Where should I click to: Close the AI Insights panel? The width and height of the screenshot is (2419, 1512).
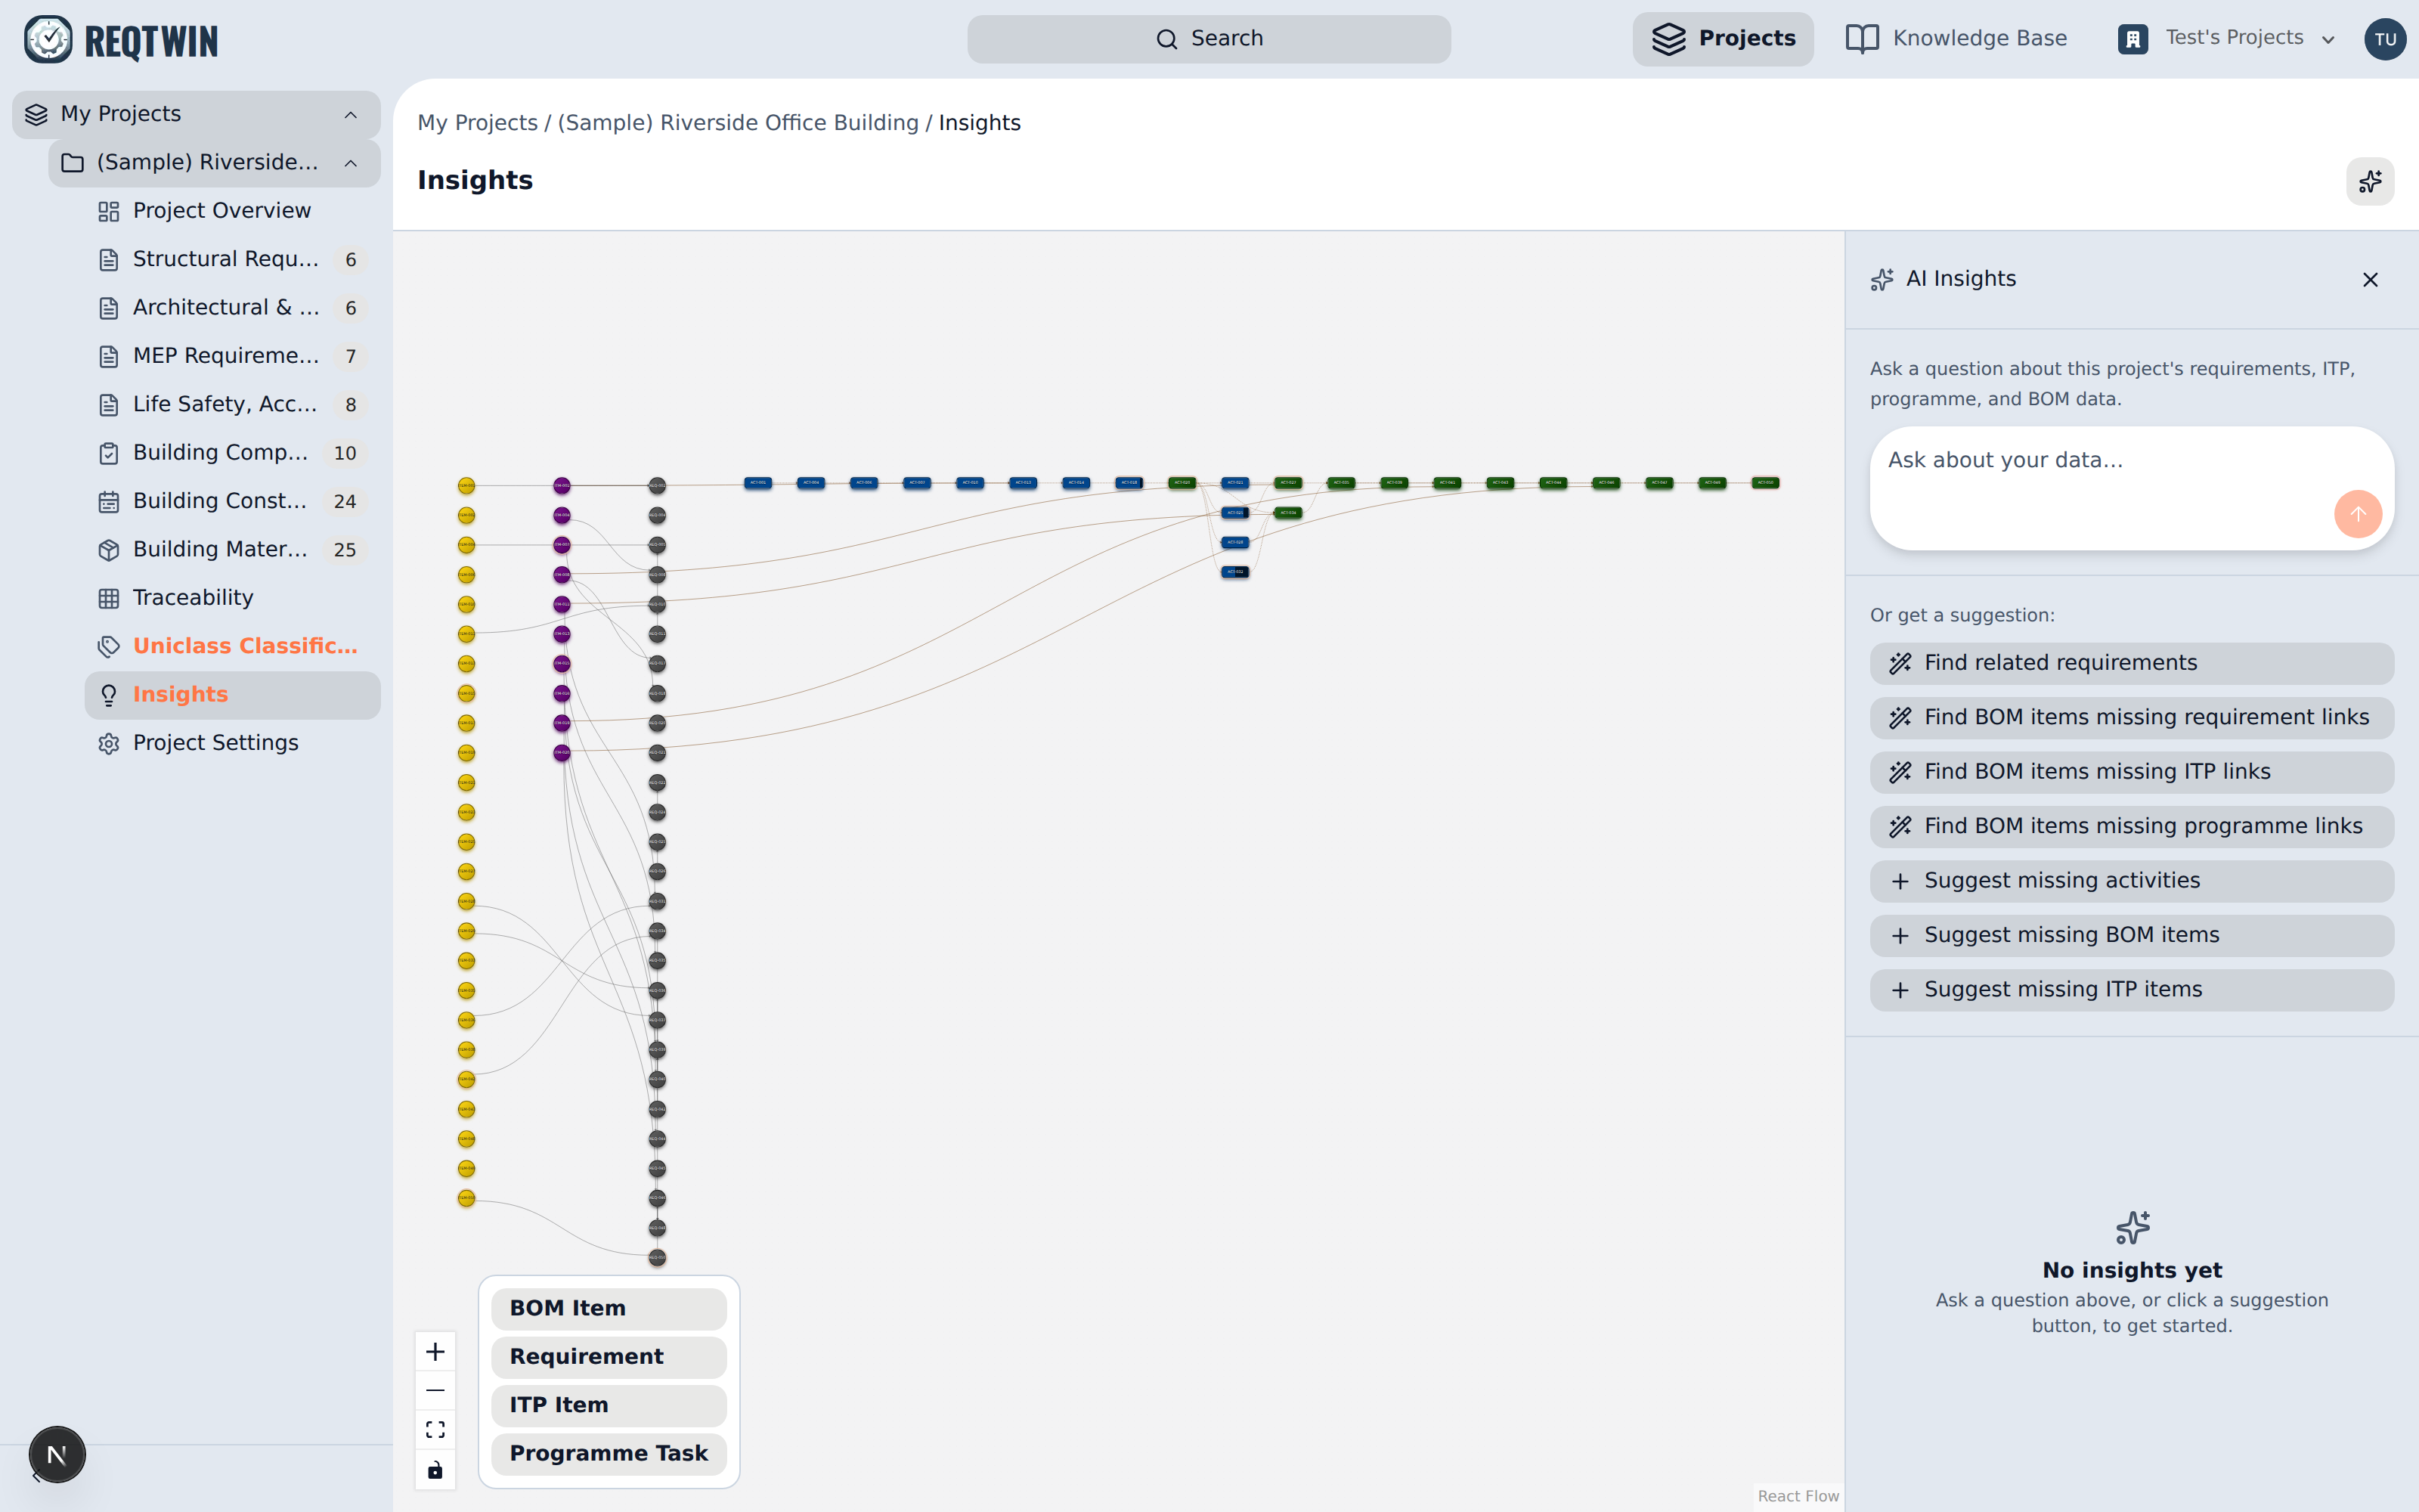[x=2370, y=280]
